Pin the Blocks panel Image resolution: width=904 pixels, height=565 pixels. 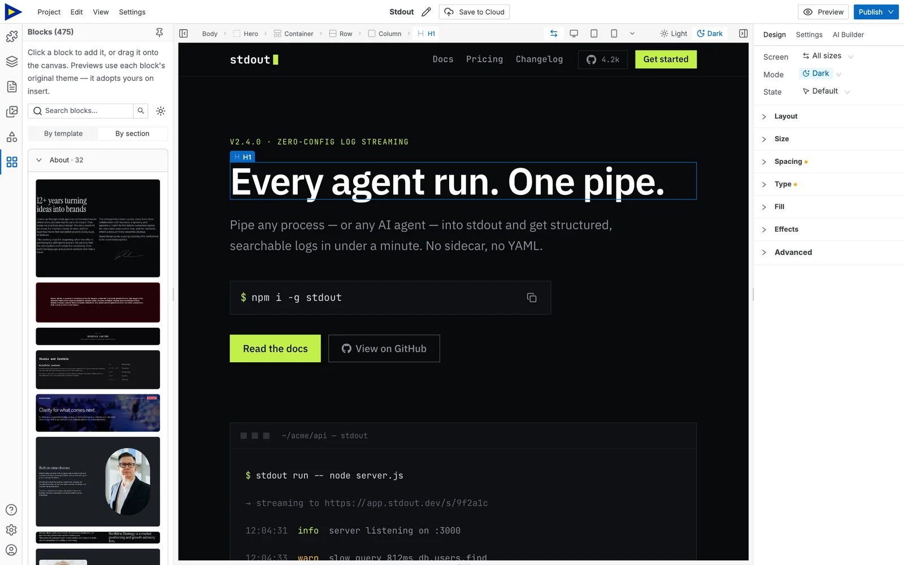pyautogui.click(x=159, y=33)
